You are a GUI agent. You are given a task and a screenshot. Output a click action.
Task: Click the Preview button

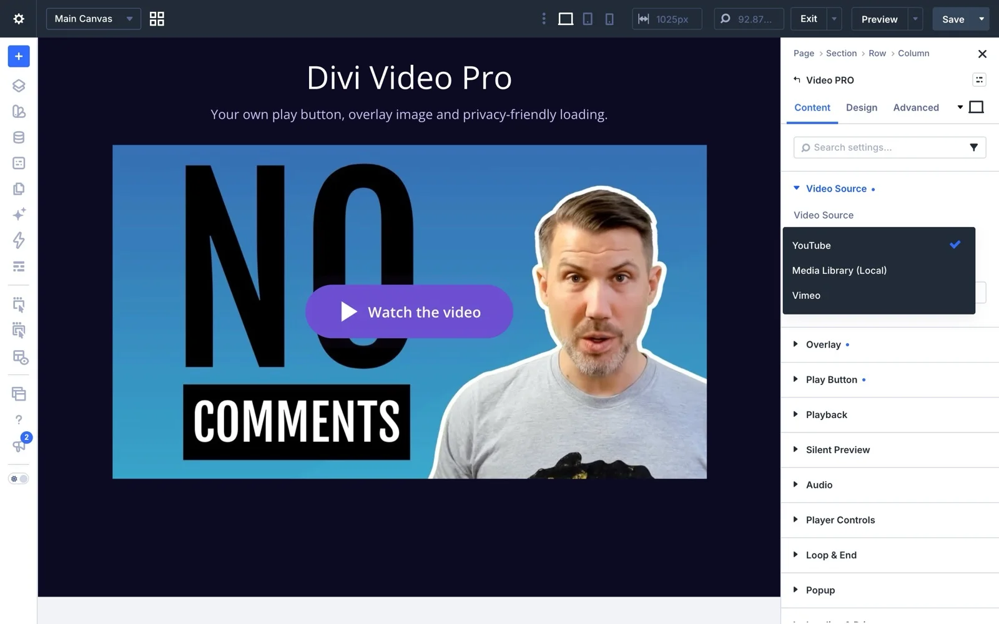879,19
